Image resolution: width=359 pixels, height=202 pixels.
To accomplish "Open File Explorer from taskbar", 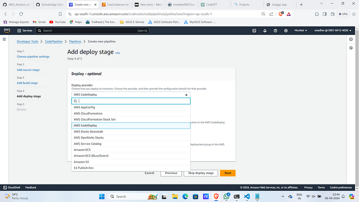I will point(175,197).
